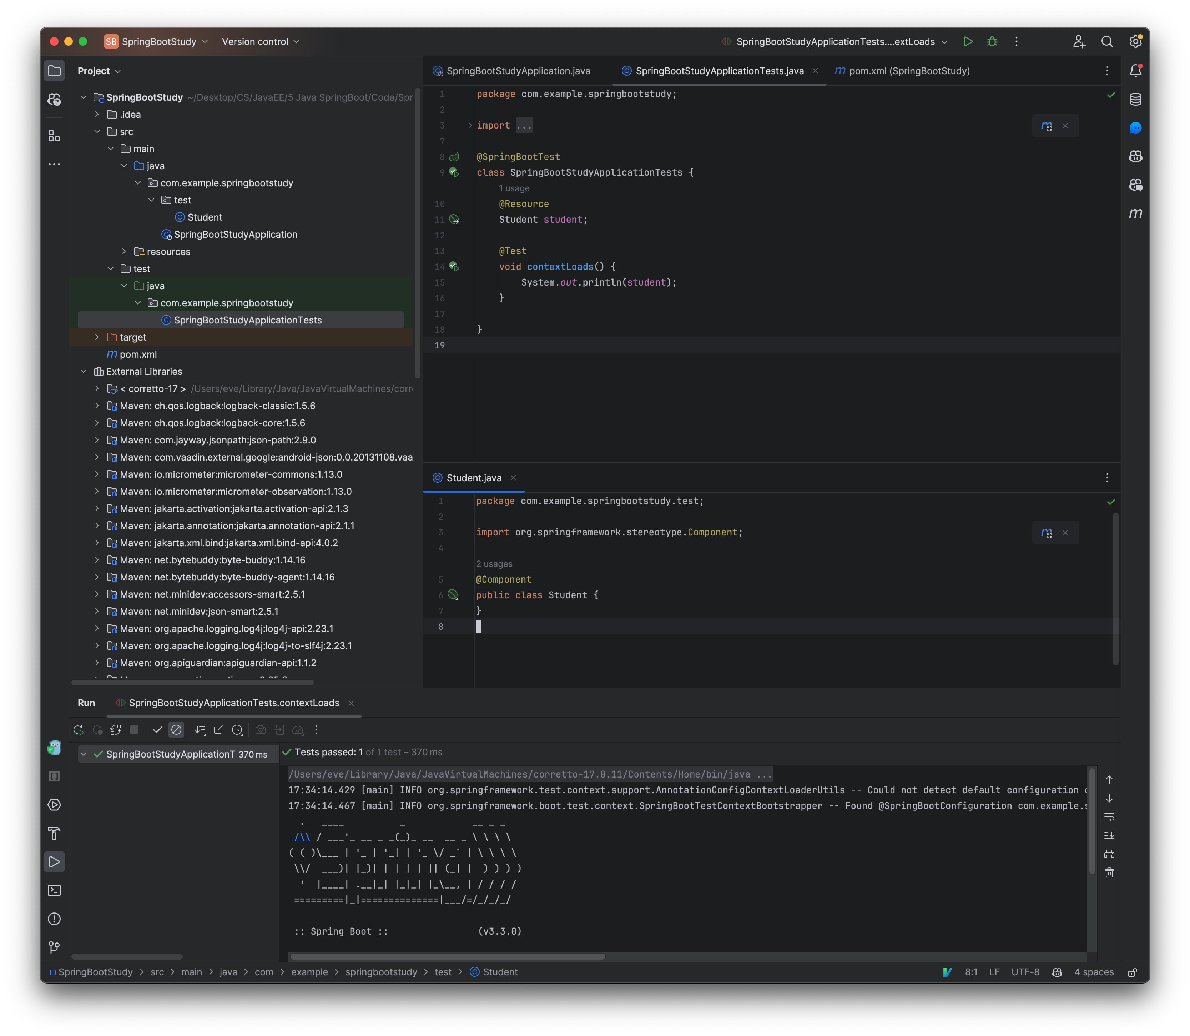Screen dimensions: 1190x1036
Task: Open the Version control menu
Action: point(259,41)
